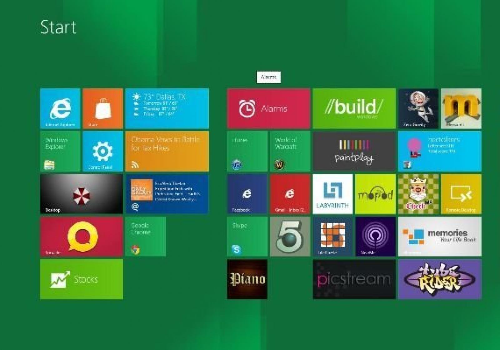Launch the Store shopping bag tile

102,108
